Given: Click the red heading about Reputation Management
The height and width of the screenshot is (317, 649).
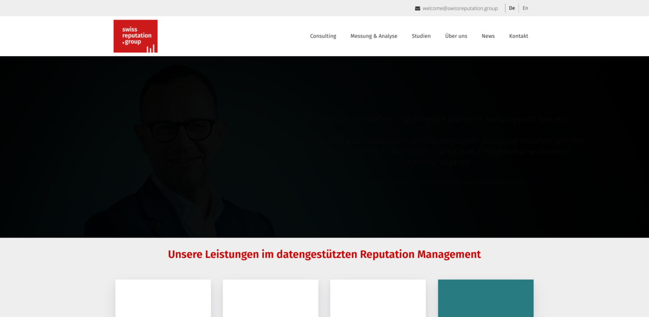Looking at the screenshot, I should coord(325,254).
